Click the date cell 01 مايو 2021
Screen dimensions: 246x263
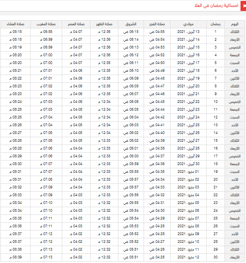point(188,172)
